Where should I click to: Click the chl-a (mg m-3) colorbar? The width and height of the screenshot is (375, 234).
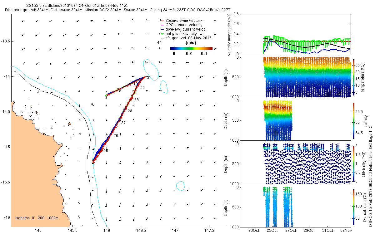coord(354,163)
